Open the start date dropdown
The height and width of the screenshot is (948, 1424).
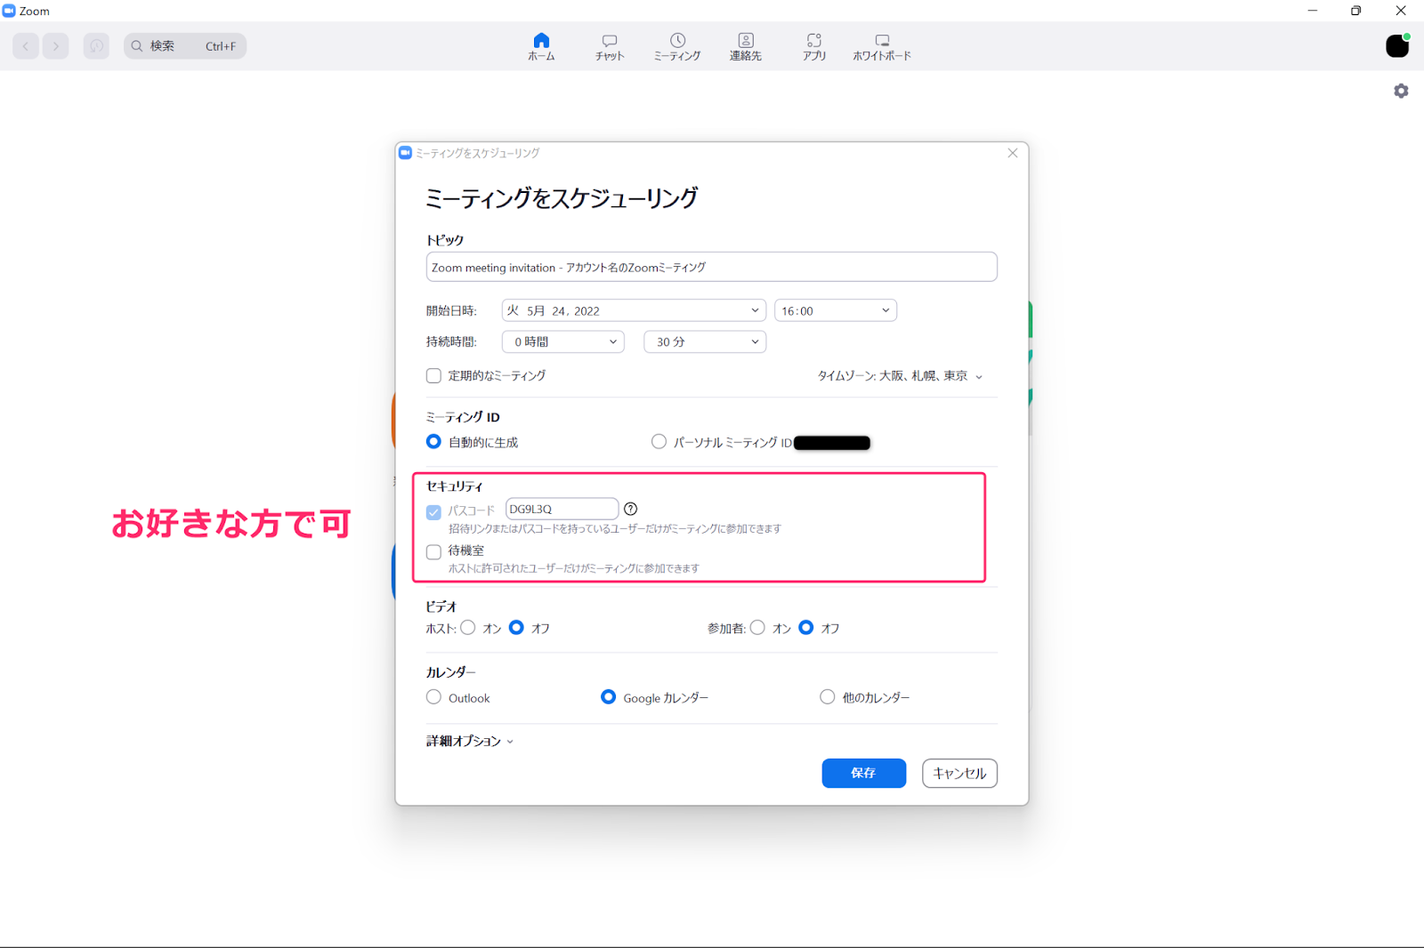[x=634, y=310]
